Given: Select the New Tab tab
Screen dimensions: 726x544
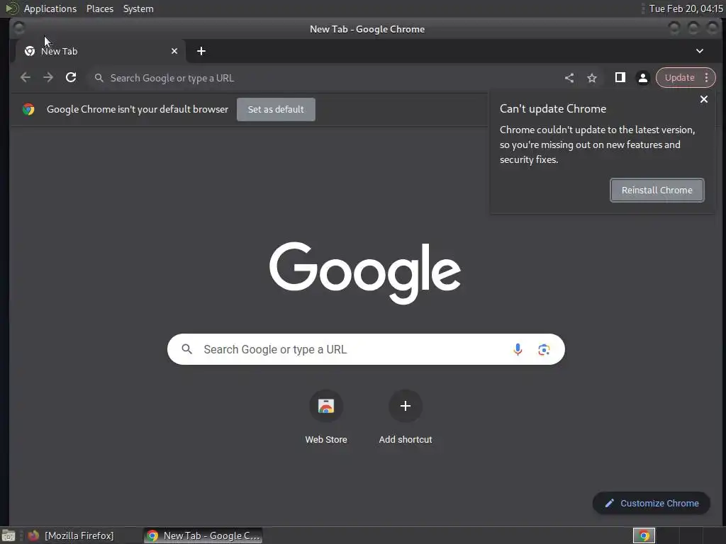Looking at the screenshot, I should 99,51.
